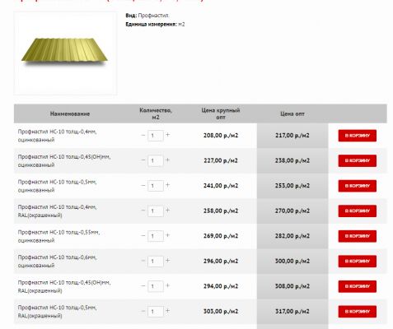Click the price 308,00 р./м2
Screen dimensions: 393x329
(x=292, y=286)
